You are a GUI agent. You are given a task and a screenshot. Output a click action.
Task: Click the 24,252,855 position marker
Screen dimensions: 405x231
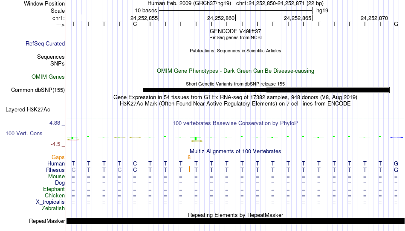pos(144,18)
